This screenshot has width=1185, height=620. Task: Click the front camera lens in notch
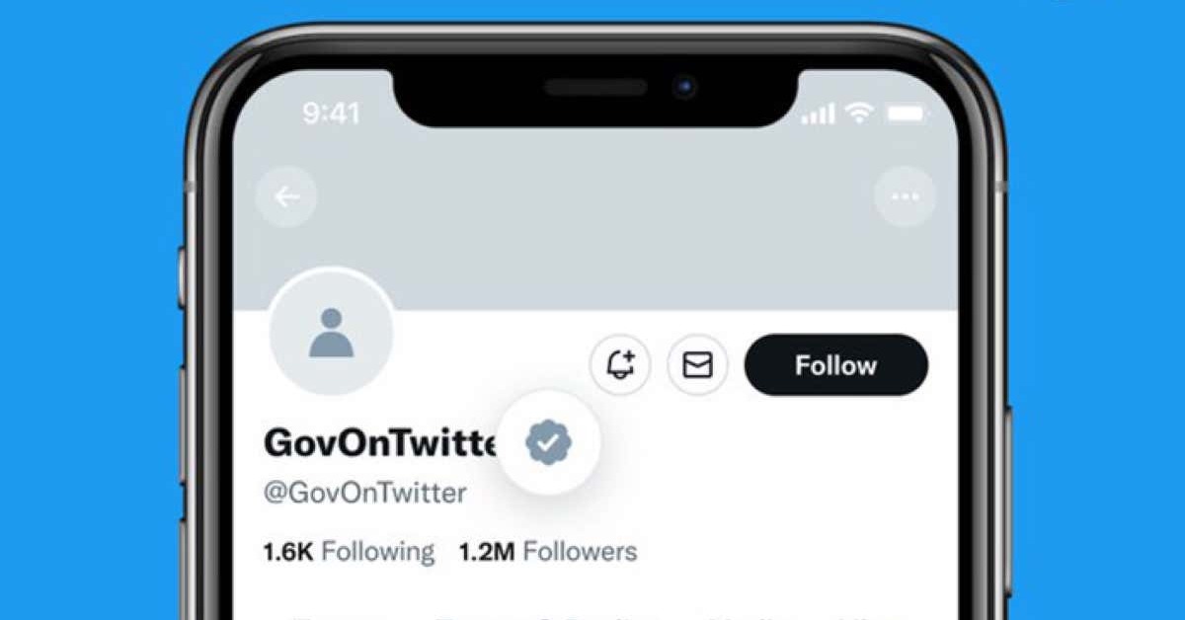pos(684,87)
